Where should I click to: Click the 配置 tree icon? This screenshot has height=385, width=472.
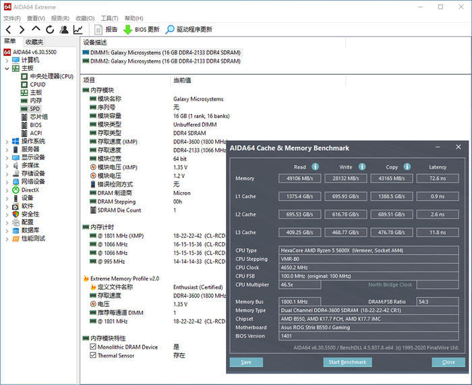pyautogui.click(x=16, y=223)
